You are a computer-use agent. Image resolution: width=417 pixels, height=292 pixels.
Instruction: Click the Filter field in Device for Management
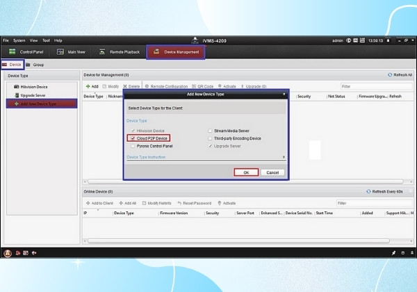point(376,86)
